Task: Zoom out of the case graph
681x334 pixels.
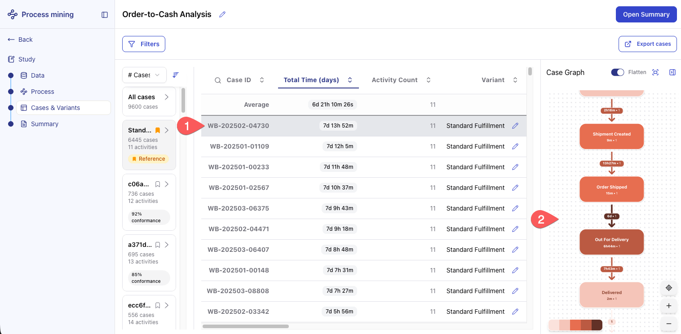Action: coord(669,324)
